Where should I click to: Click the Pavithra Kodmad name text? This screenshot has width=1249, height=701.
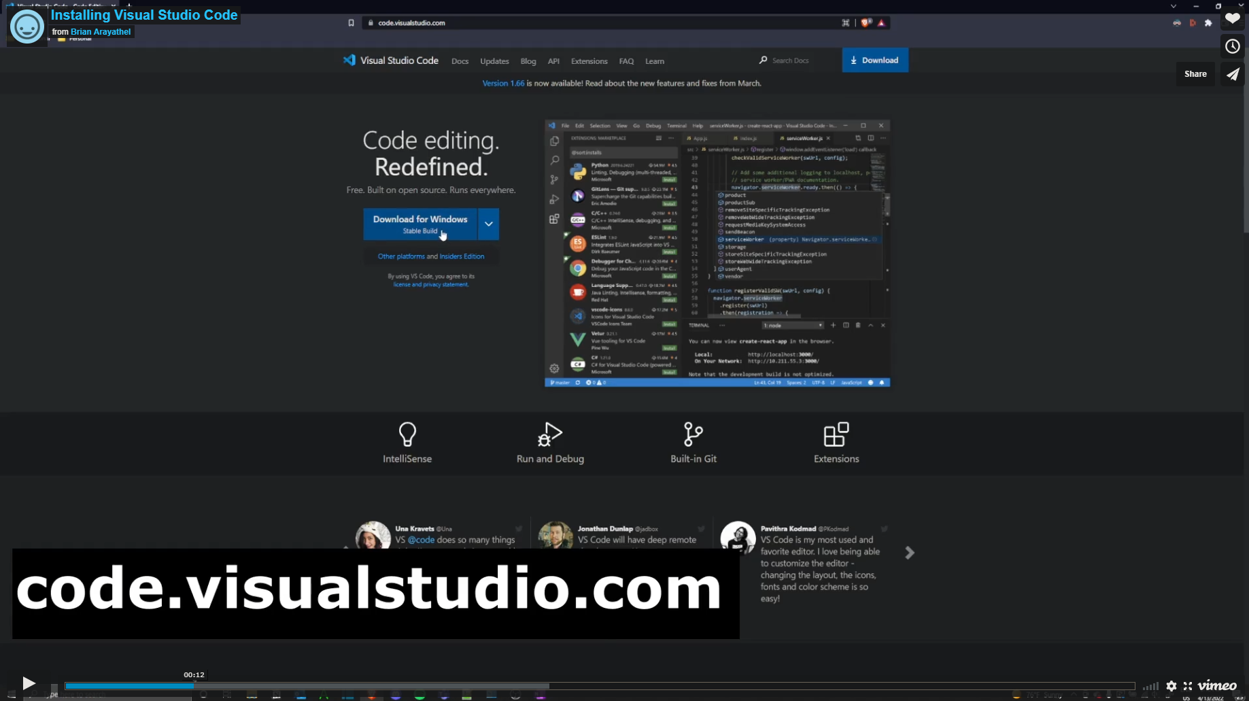click(x=788, y=528)
